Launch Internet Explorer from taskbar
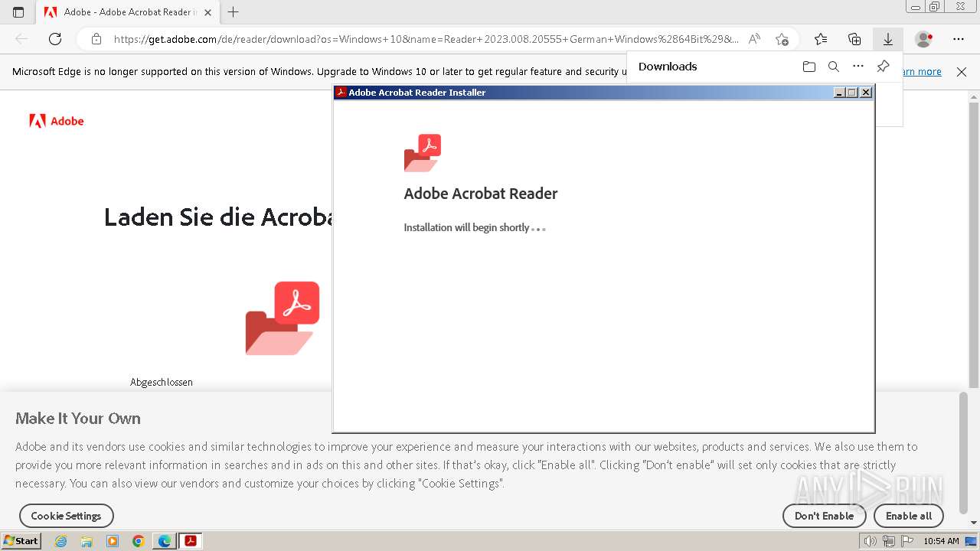The height and width of the screenshot is (551, 980). 61,541
